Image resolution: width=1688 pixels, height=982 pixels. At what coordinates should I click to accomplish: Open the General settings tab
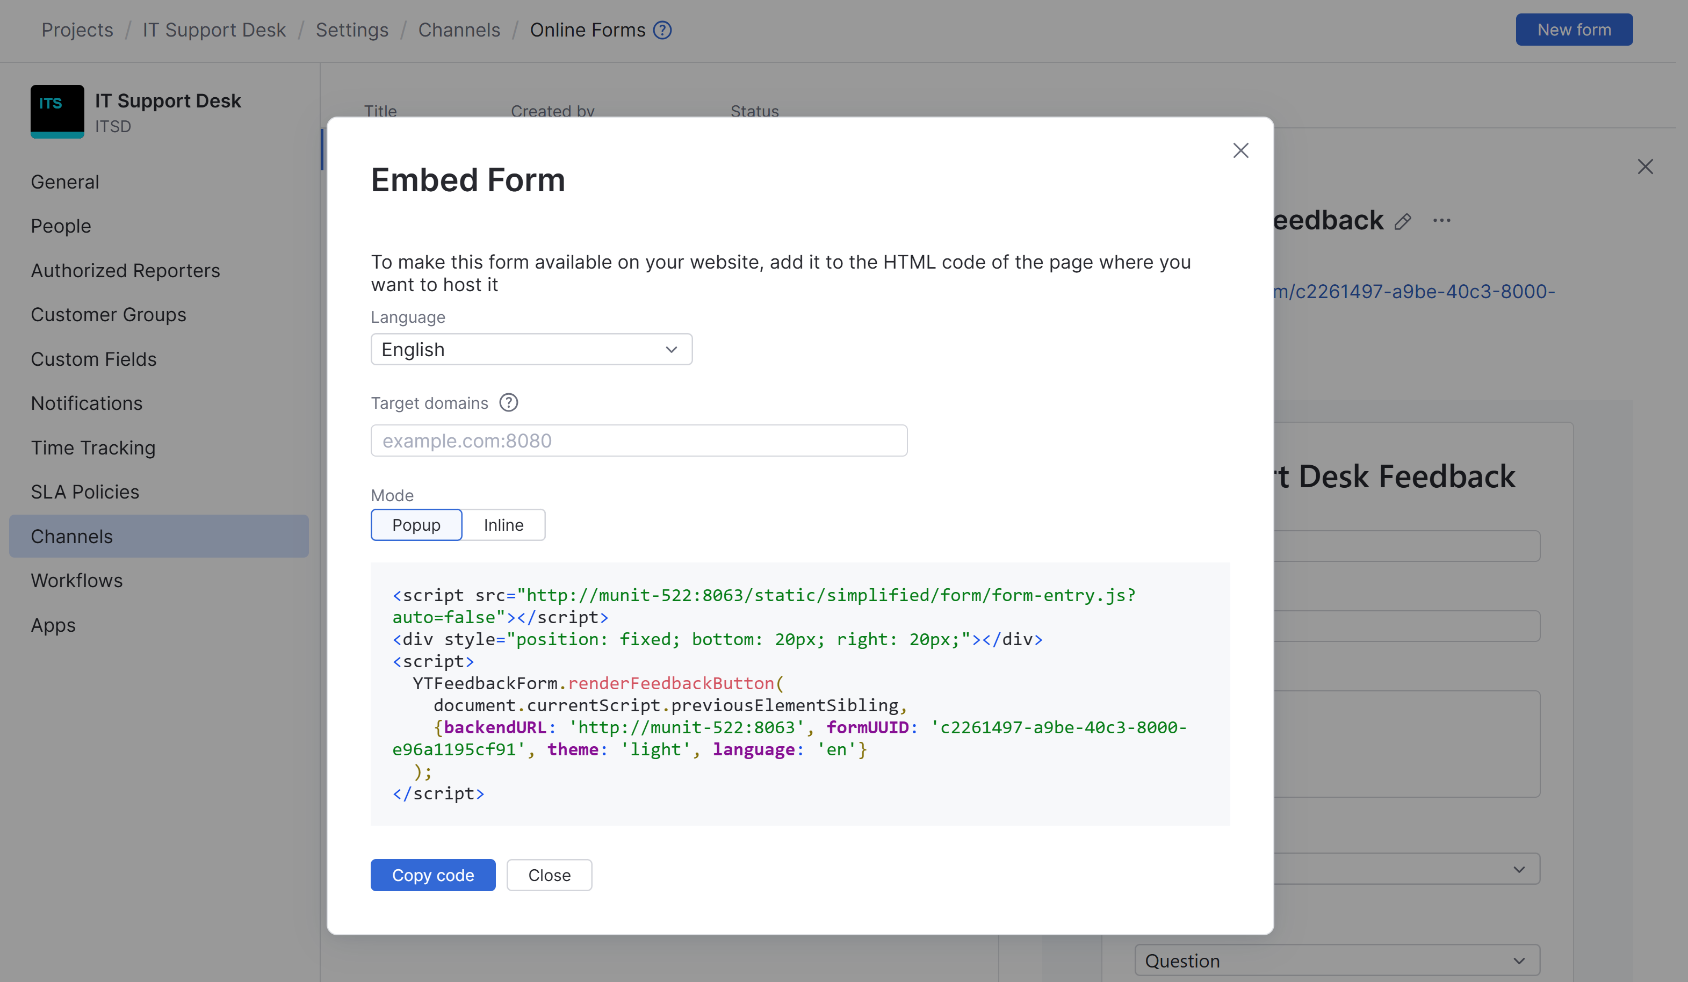[65, 182]
